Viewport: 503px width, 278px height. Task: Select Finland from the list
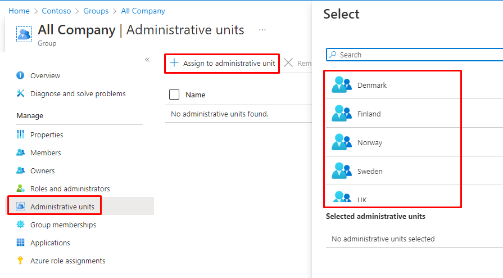tap(369, 114)
